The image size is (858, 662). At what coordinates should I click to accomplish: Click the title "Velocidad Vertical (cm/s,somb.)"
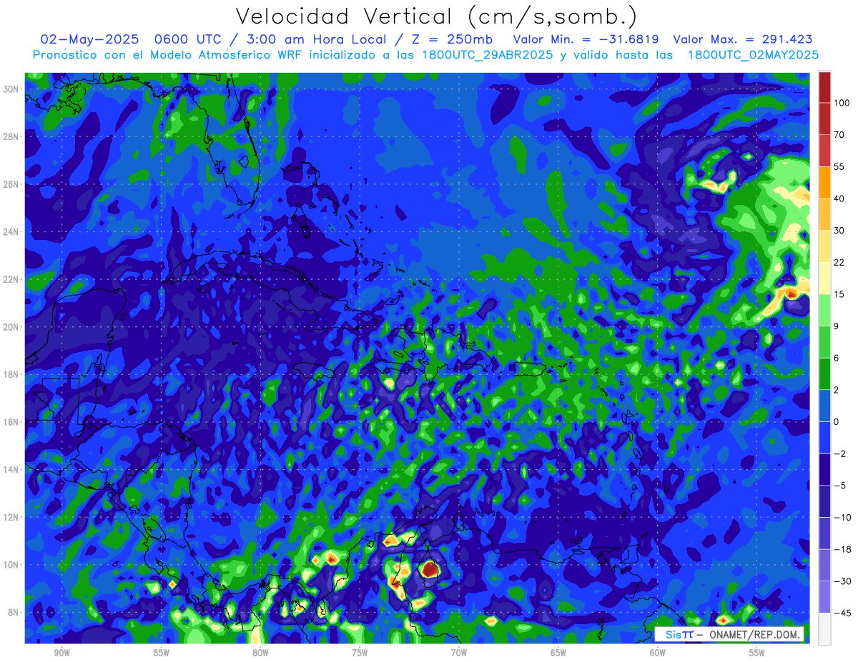click(436, 16)
